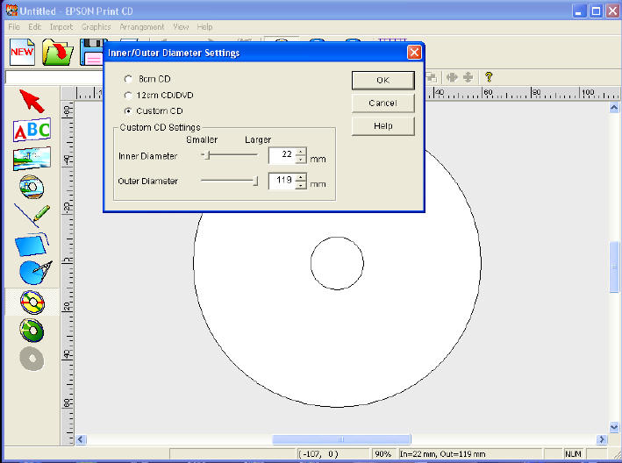Viewport: 622px width, 463px height.
Task: Increase Inner Diameter with up spinner arrow
Action: 301,151
